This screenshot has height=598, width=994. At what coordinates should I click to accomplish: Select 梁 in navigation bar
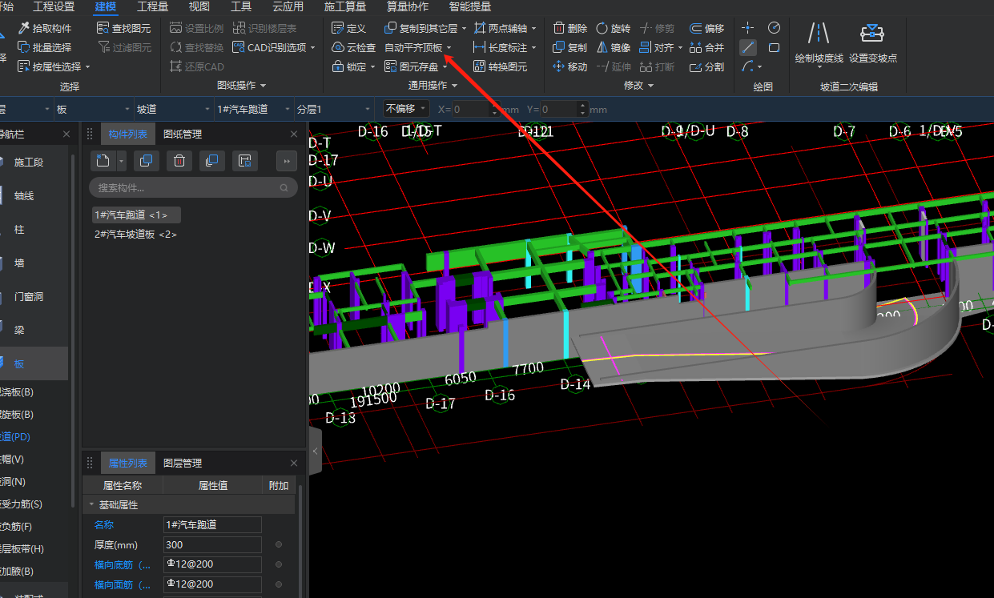pyautogui.click(x=18, y=330)
